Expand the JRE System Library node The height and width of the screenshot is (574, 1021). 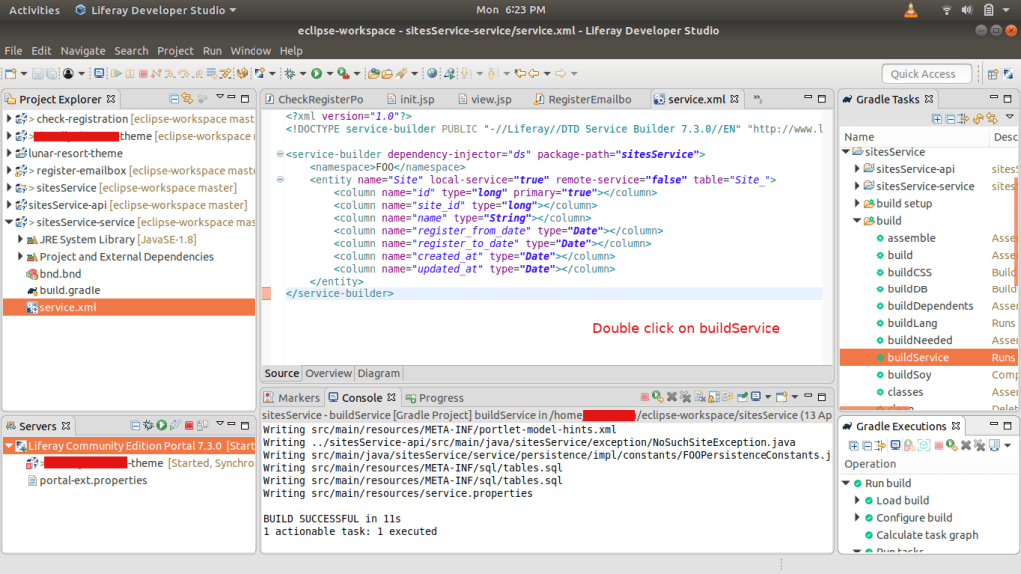[x=21, y=240]
